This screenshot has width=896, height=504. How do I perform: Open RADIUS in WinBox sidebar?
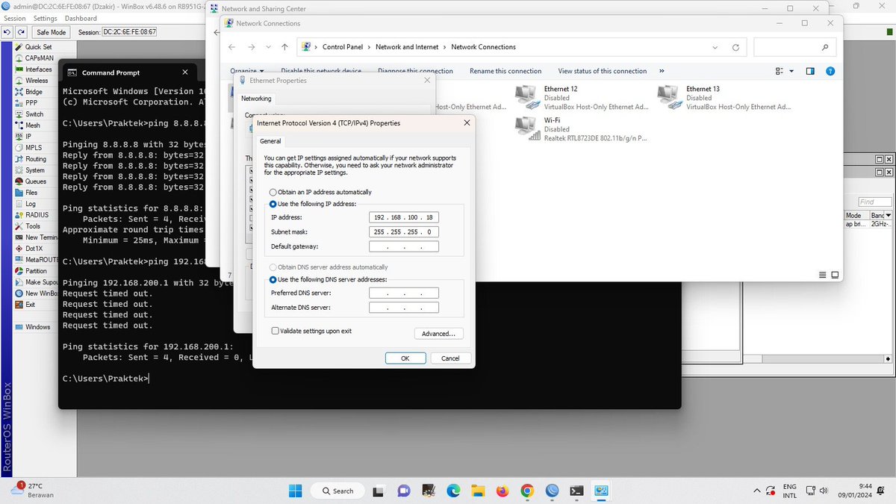coord(36,215)
